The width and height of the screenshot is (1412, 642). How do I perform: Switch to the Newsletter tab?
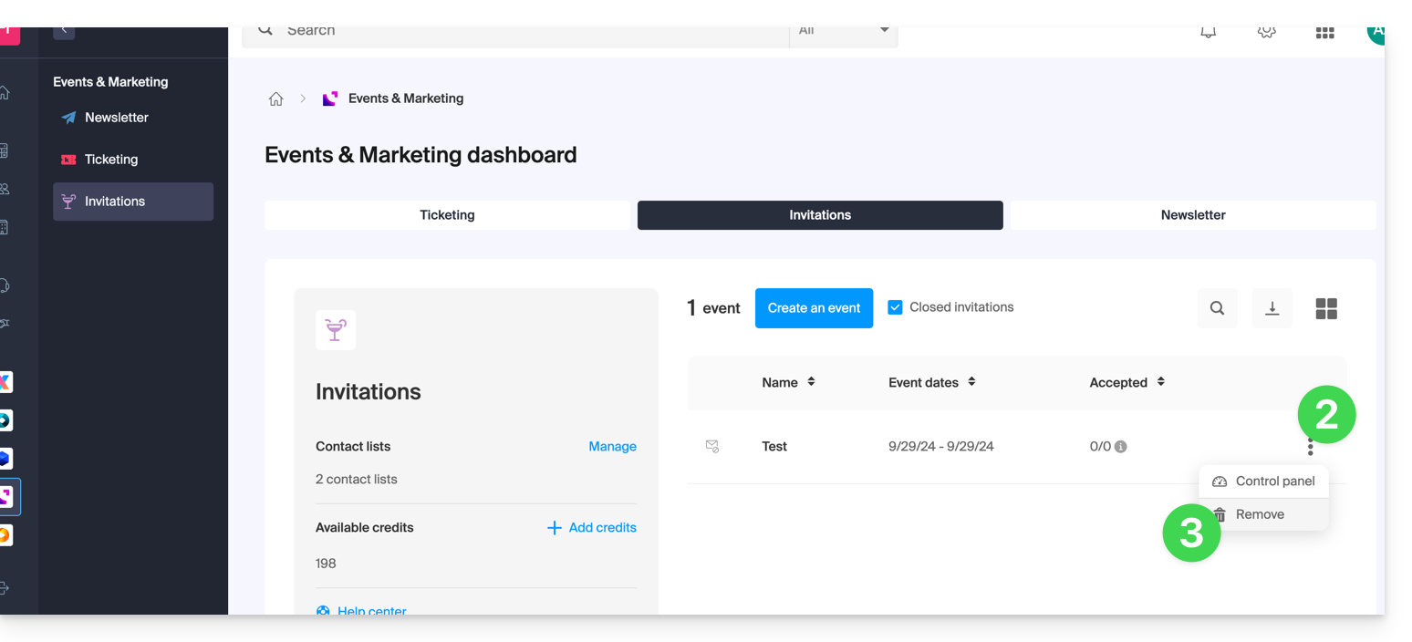(1192, 215)
